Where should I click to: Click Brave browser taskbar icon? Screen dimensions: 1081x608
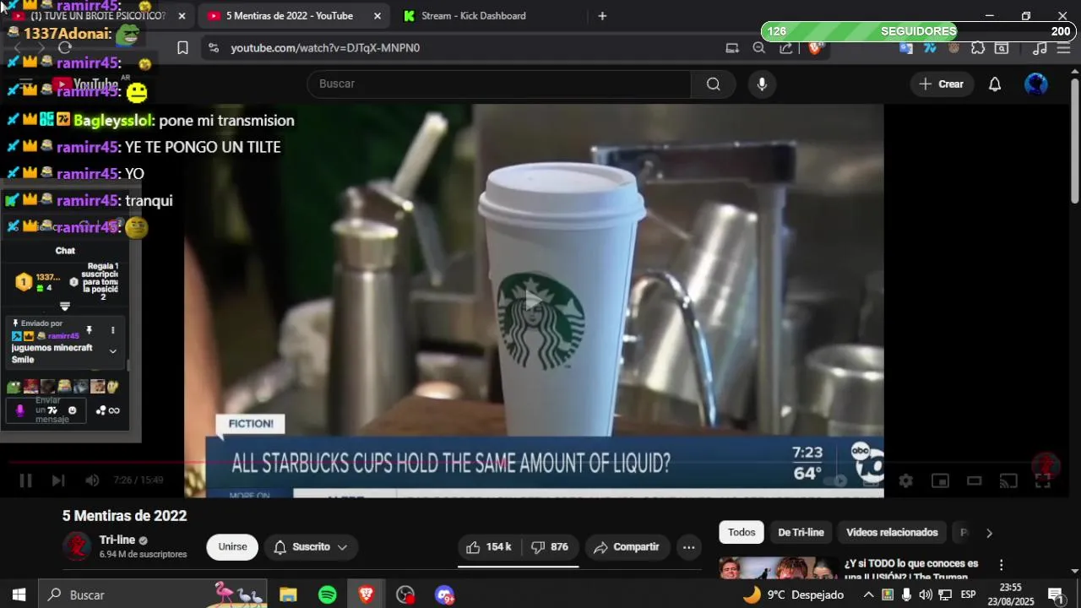click(366, 595)
